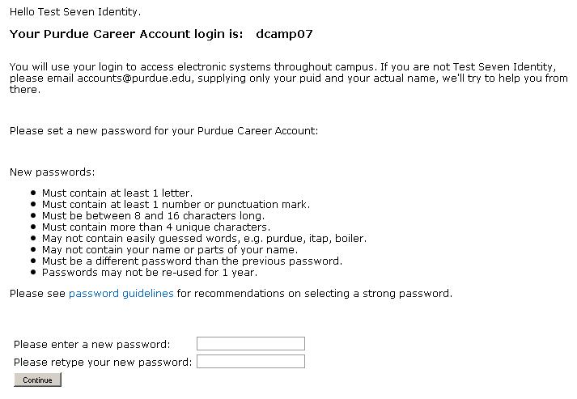Image resolution: width=577 pixels, height=399 pixels.
Task: Click the 4 unique characters rule
Action: click(x=155, y=227)
